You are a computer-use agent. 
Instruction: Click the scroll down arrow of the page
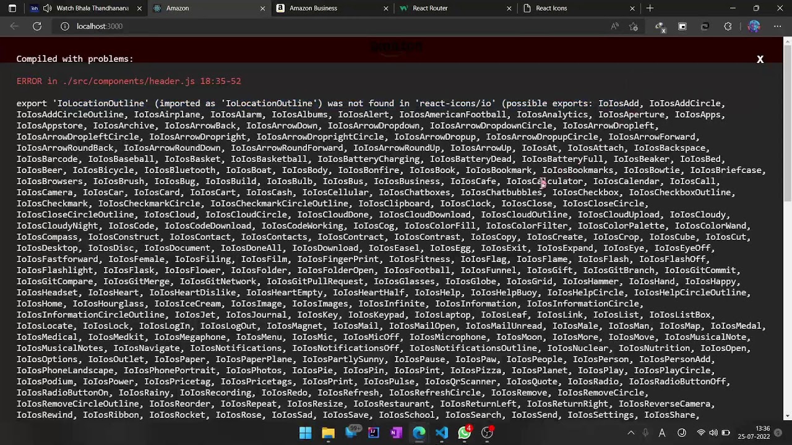pyautogui.click(x=787, y=416)
